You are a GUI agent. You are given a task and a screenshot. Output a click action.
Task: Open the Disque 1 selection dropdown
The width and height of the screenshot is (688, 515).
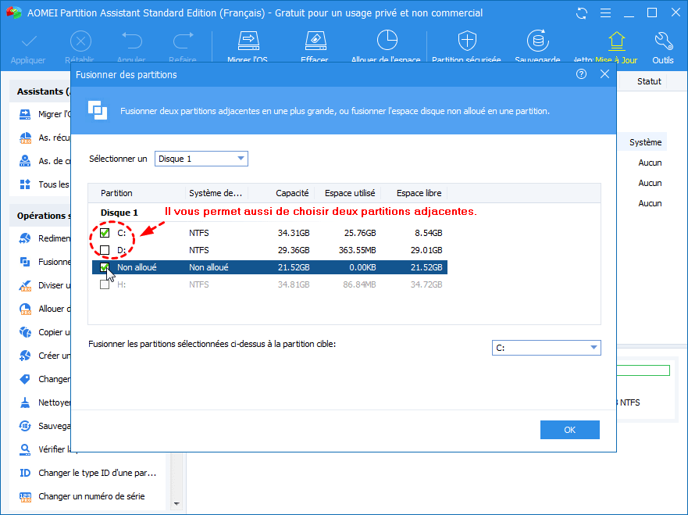pyautogui.click(x=201, y=159)
